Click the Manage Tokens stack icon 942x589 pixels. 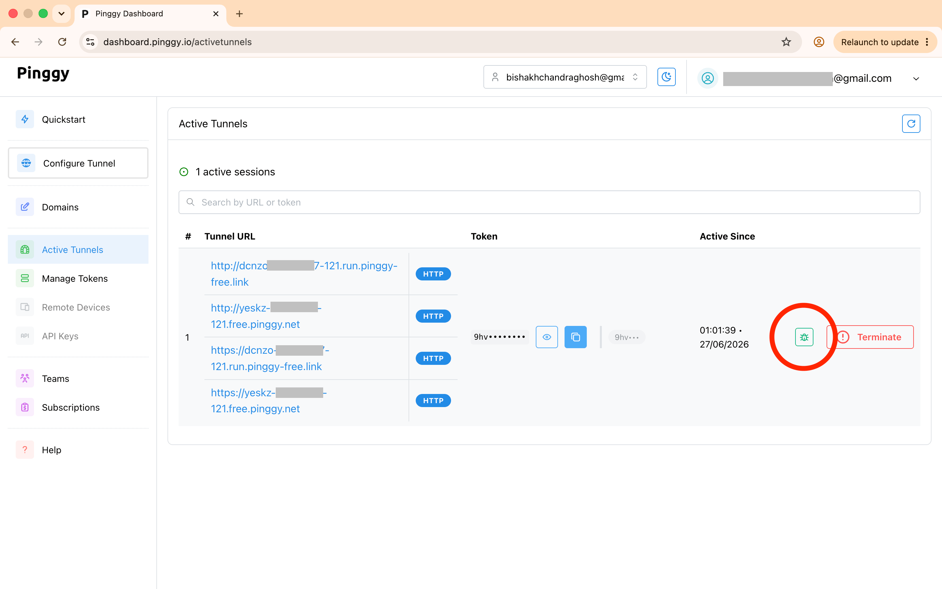[25, 278]
